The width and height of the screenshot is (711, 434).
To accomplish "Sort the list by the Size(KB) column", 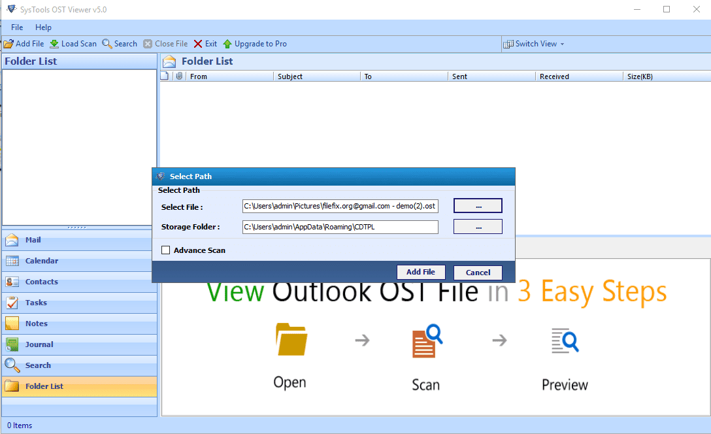I will (x=667, y=76).
